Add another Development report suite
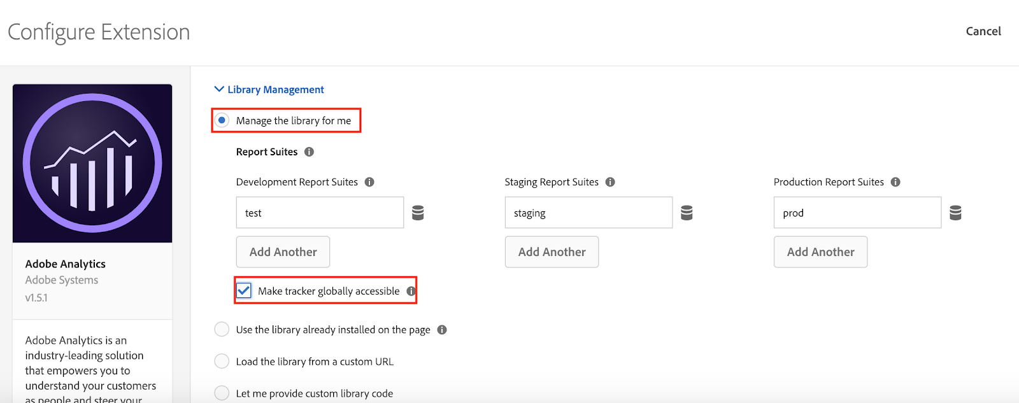Image resolution: width=1019 pixels, height=403 pixels. coord(283,252)
